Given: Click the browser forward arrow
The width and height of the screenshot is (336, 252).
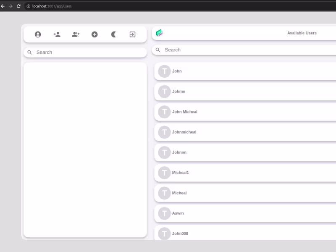Looking at the screenshot, I should tap(10, 6).
